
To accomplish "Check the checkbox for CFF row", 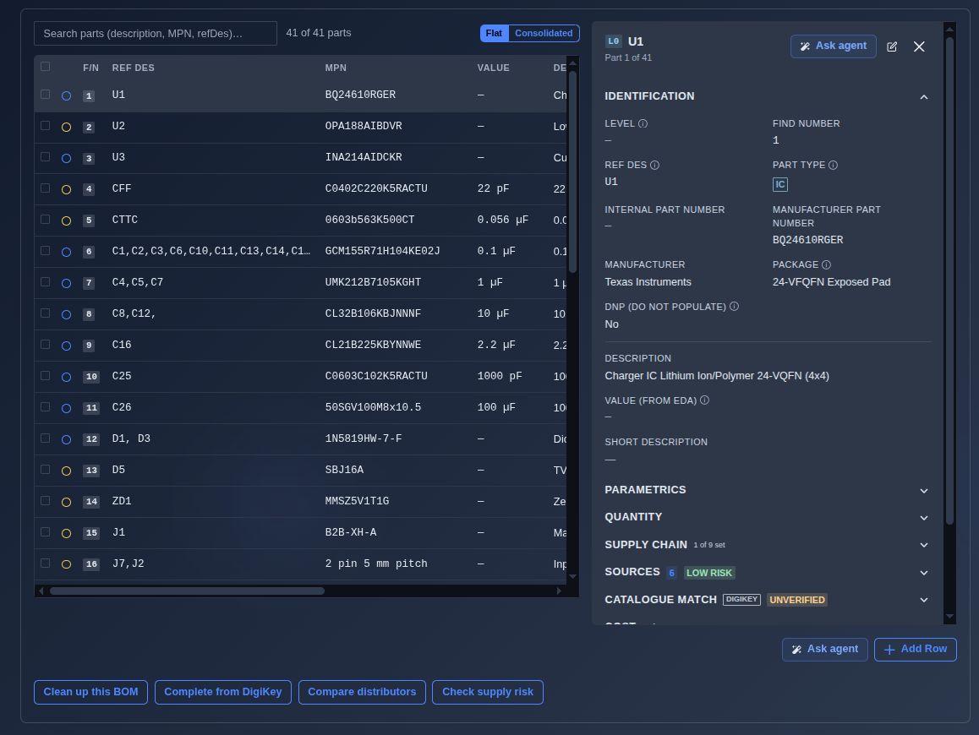I will [x=45, y=188].
